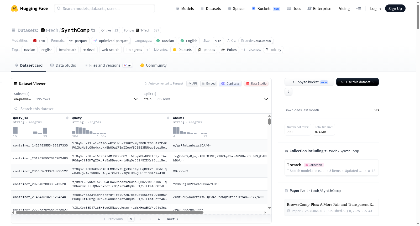Screen dimensions: 420x226
Task: Filter by English language tag
Action: click(x=189, y=41)
